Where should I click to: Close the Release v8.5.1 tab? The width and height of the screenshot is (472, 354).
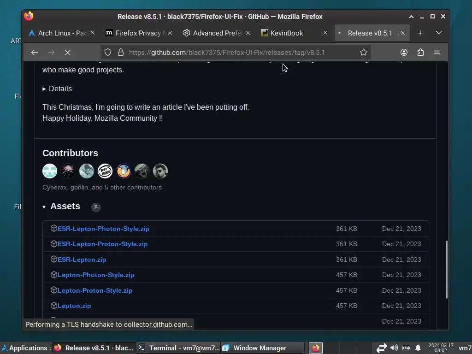click(403, 33)
